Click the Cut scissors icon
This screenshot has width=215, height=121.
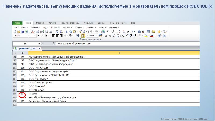[x=67, y=31]
